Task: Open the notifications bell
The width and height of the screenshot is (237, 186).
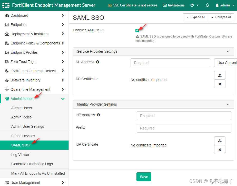Action: click(207, 5)
